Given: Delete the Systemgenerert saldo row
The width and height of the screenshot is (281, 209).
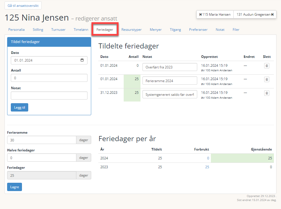Looking at the screenshot, I should [267, 93].
